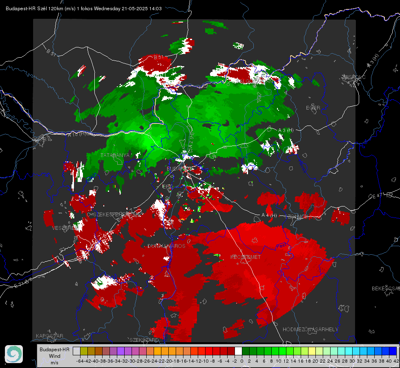This screenshot has height=368, width=400.
Task: Click the swirl logo icon beside the legend
Action: click(x=14, y=354)
